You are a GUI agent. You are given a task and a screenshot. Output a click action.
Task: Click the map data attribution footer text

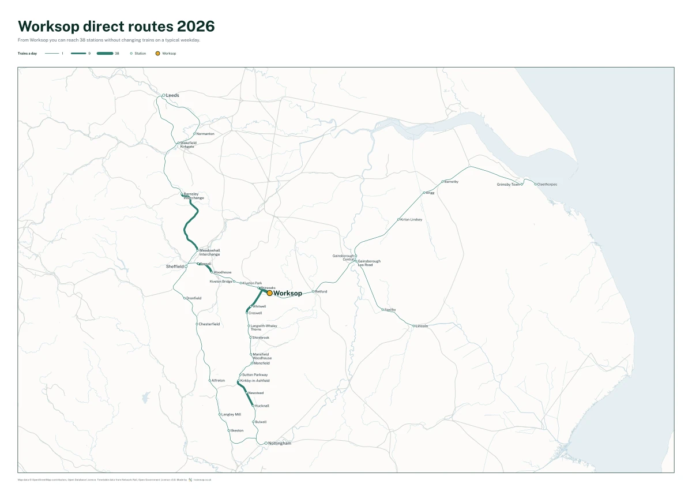click(103, 479)
